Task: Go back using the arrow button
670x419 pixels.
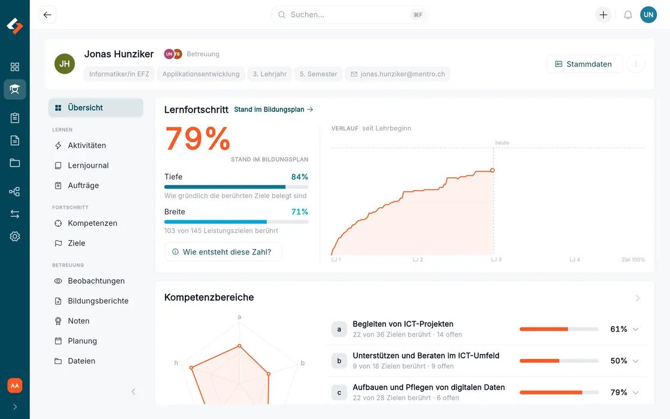Action: click(47, 14)
